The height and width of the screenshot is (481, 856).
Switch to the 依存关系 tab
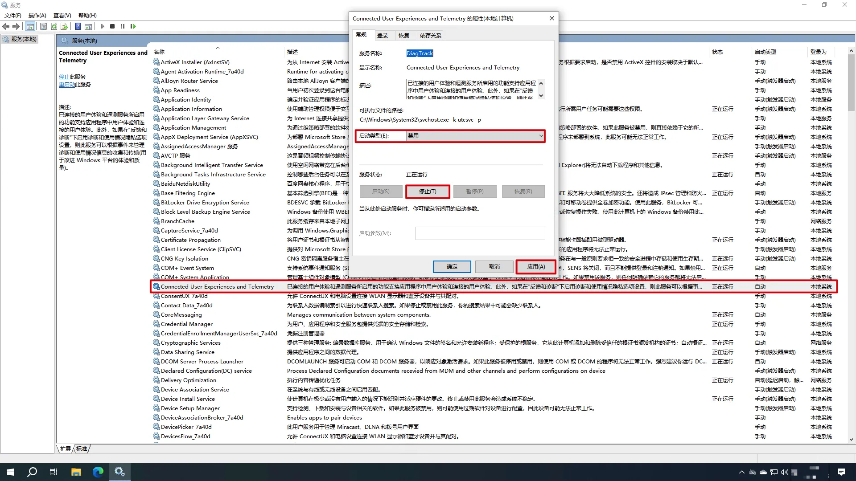[x=430, y=36]
